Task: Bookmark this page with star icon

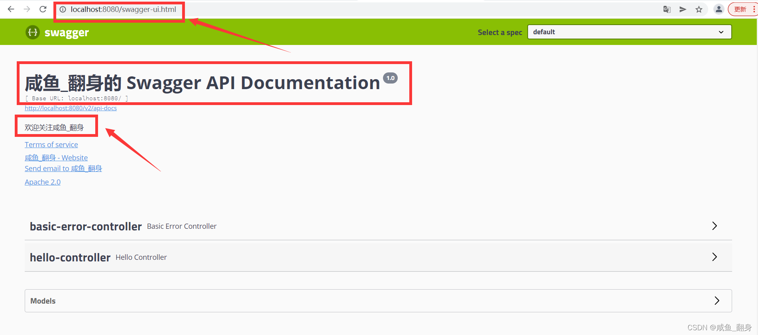Action: (x=699, y=10)
